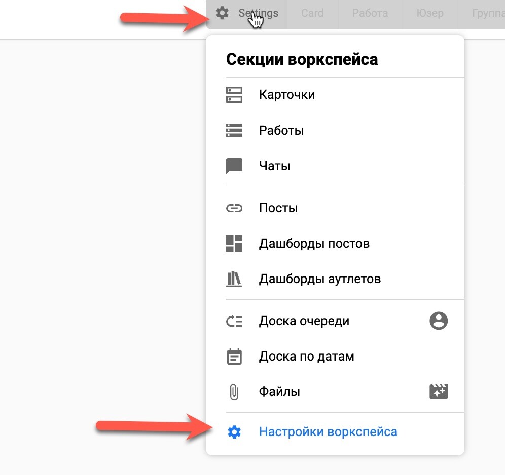
Task: Switch to the Работа tab
Action: (x=370, y=13)
